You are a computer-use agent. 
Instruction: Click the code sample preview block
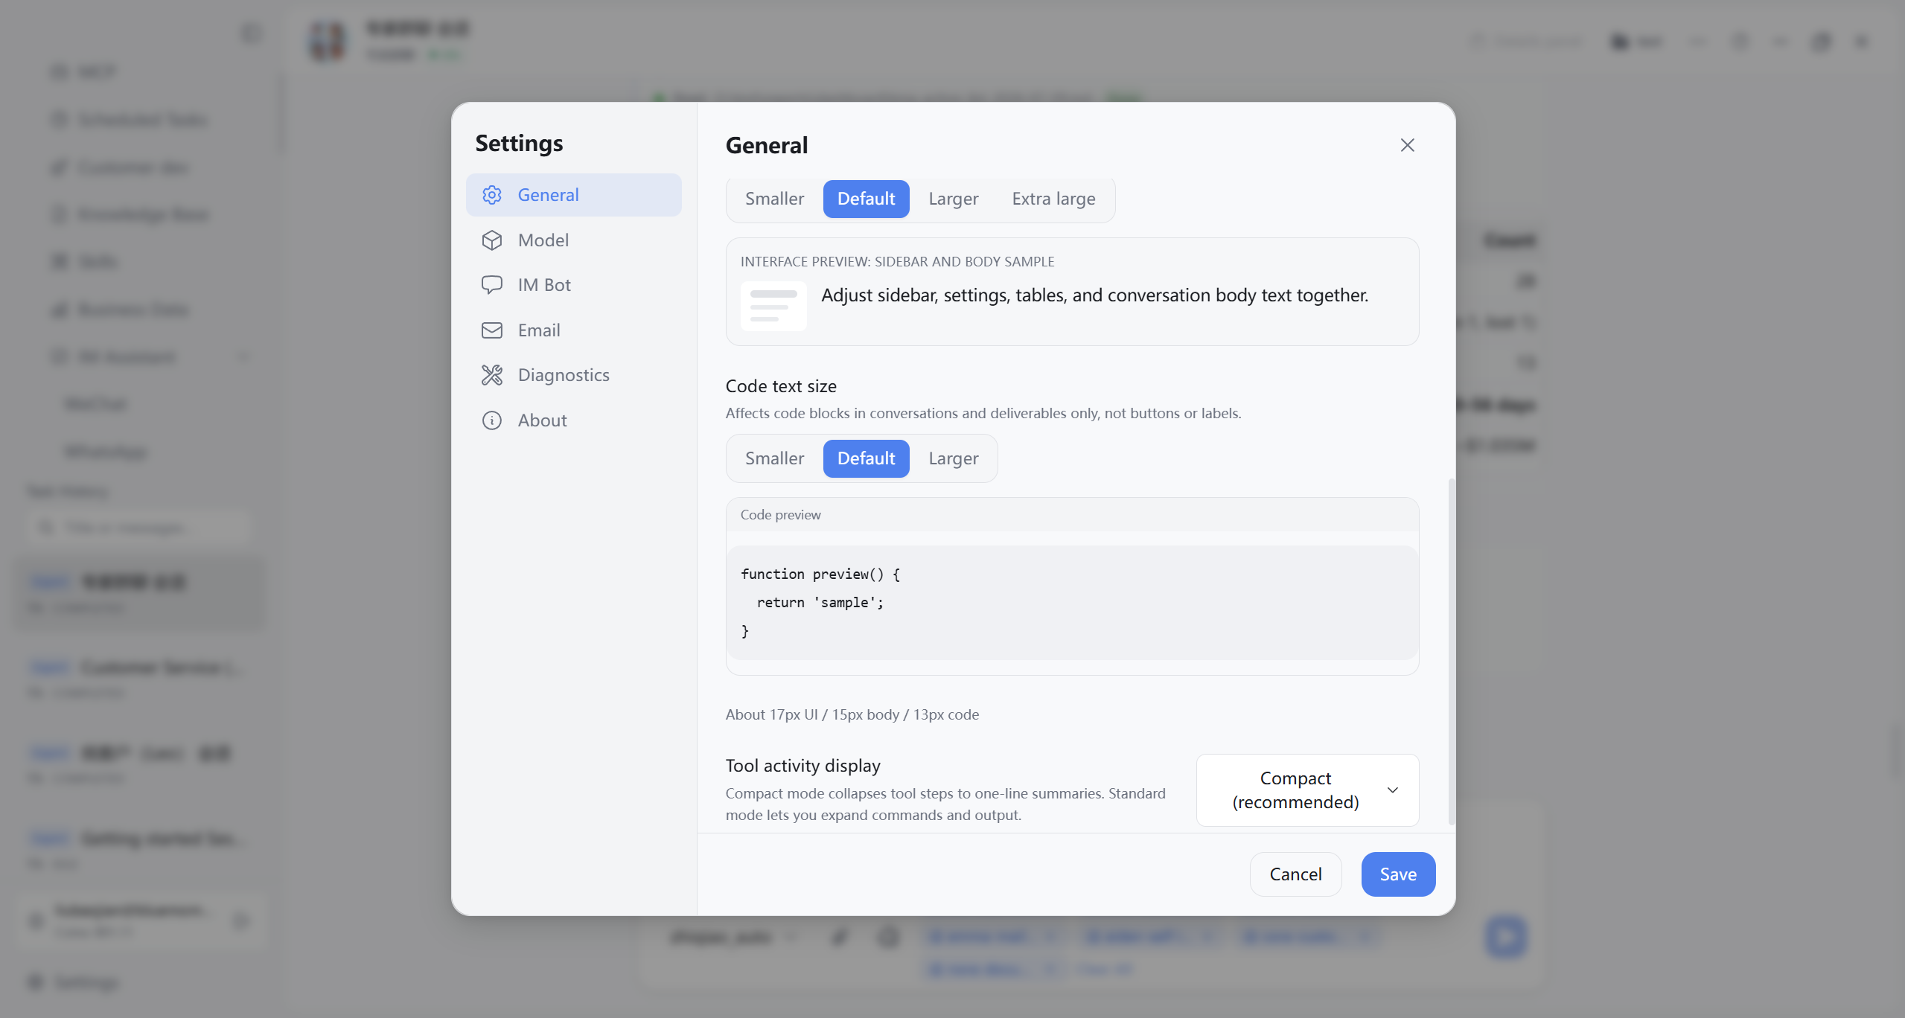pyautogui.click(x=1072, y=603)
